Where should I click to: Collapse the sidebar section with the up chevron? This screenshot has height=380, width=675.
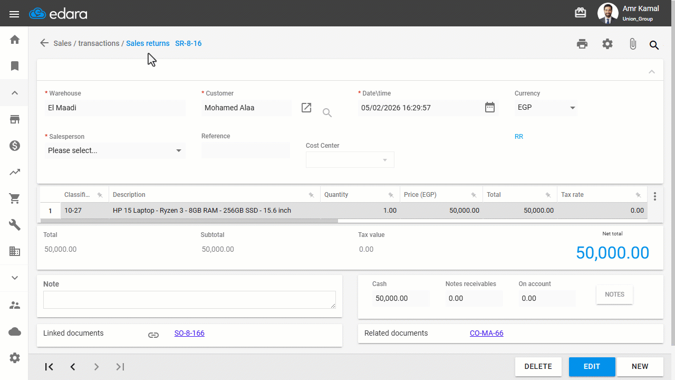[15, 93]
